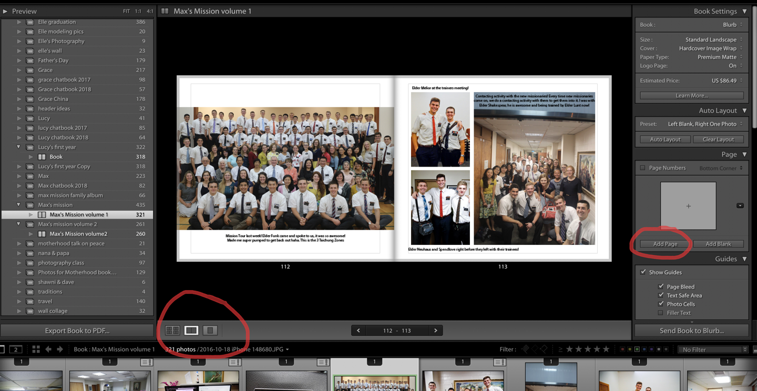Click book icon beside Max's Mission volume 1 title
This screenshot has width=757, height=391.
(x=165, y=11)
